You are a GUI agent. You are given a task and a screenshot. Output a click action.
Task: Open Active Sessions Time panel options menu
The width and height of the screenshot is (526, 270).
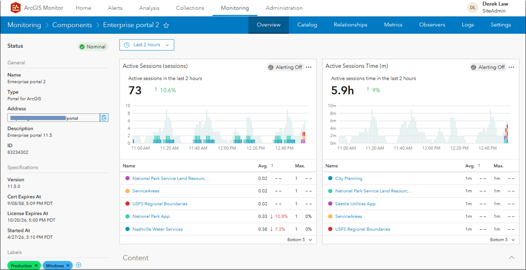[511, 67]
